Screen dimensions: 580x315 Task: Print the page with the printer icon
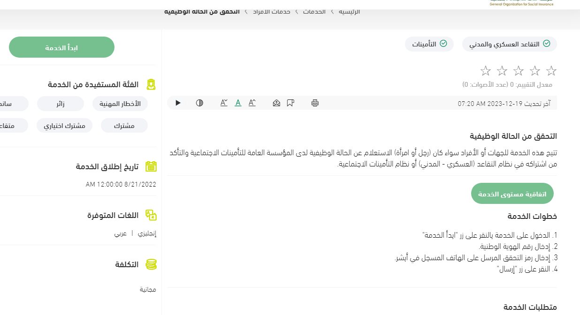[x=315, y=103]
